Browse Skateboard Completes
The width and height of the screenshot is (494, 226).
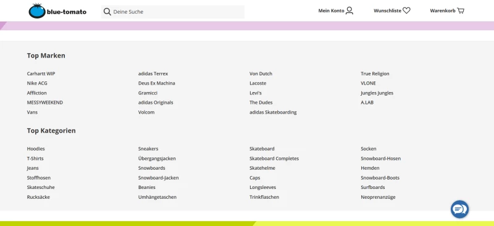point(274,159)
